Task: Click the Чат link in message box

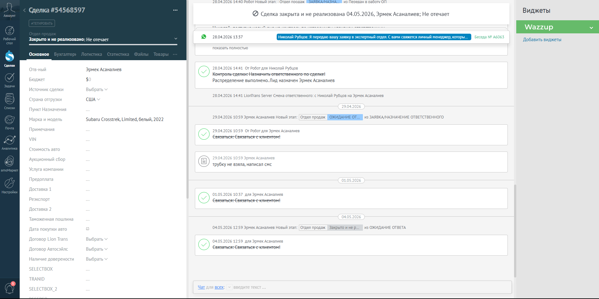Action: click(201, 287)
